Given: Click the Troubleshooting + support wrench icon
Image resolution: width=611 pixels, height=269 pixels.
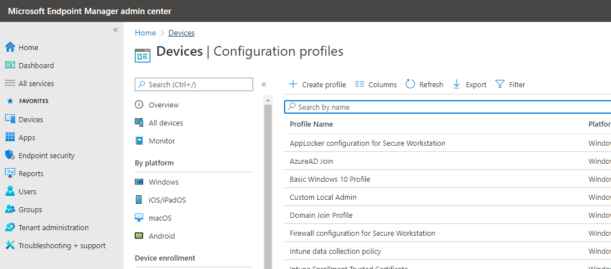Looking at the screenshot, I should click(x=10, y=245).
